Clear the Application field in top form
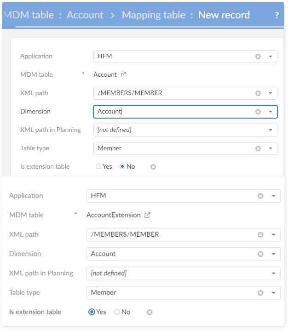 (x=258, y=57)
